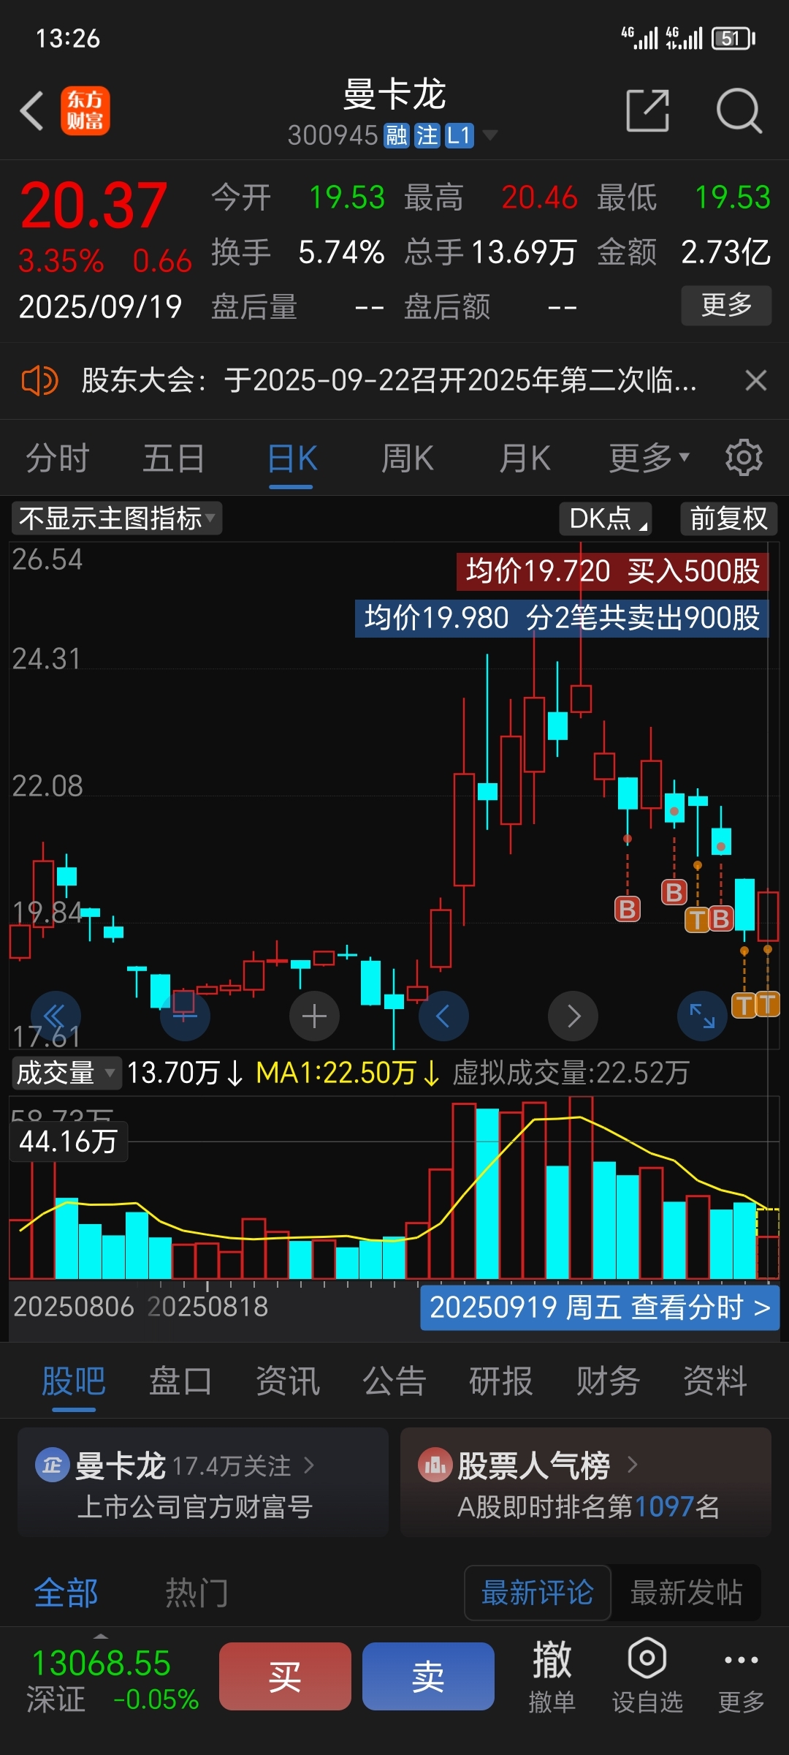
Task: Open 股票人气榜 ranking card
Action: point(586,1482)
